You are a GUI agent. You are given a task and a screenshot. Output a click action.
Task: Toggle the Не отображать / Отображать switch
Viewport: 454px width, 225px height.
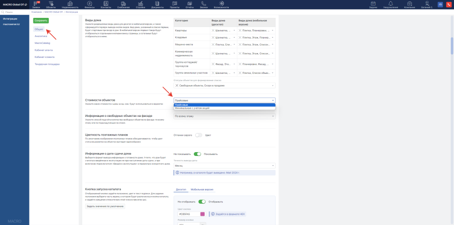[202, 202]
